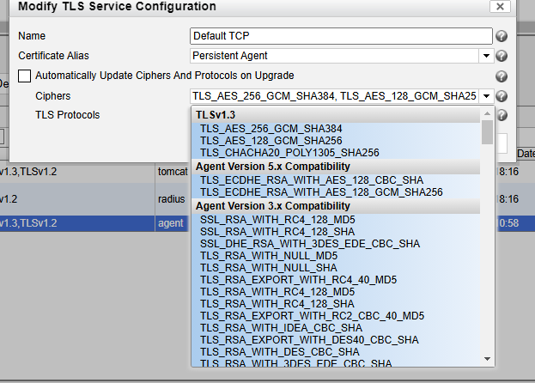
Task: Open the Certificate Alias dropdown
Action: (x=487, y=56)
